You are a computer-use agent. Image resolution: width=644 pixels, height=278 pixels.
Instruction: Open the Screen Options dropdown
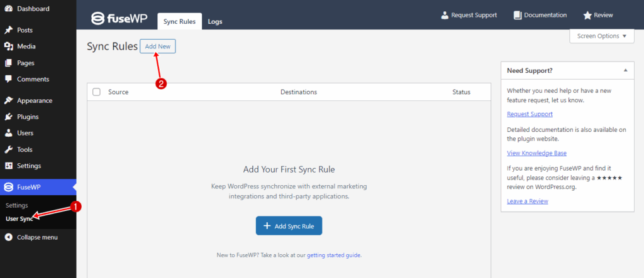pos(602,36)
